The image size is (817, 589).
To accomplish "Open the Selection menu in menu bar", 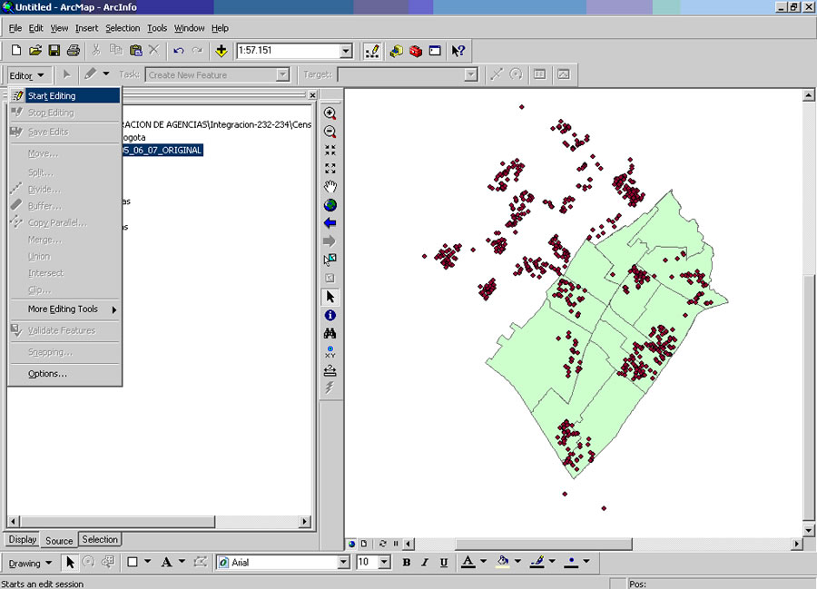I will pos(123,28).
